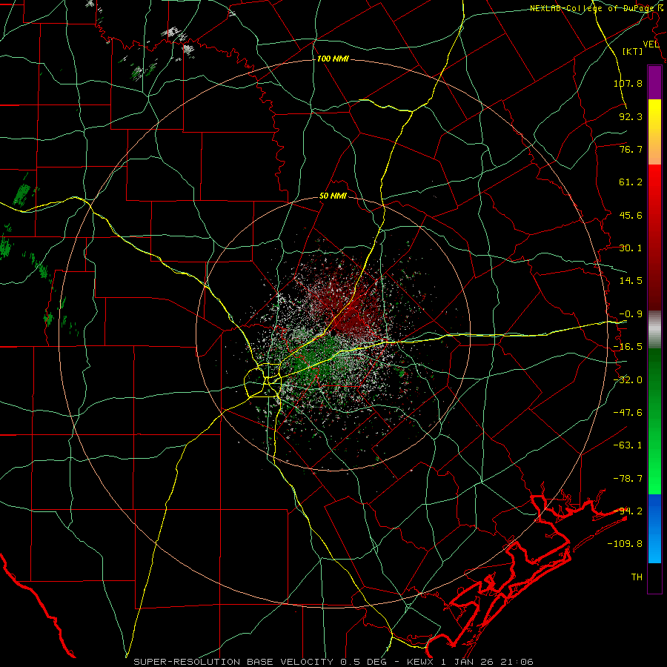Viewport: 667px width, 667px height.
Task: Click the "100 NMI" range ring label
Action: (333, 59)
